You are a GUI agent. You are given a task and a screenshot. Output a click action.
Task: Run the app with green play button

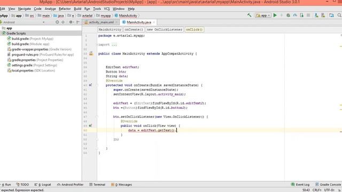[275, 15]
